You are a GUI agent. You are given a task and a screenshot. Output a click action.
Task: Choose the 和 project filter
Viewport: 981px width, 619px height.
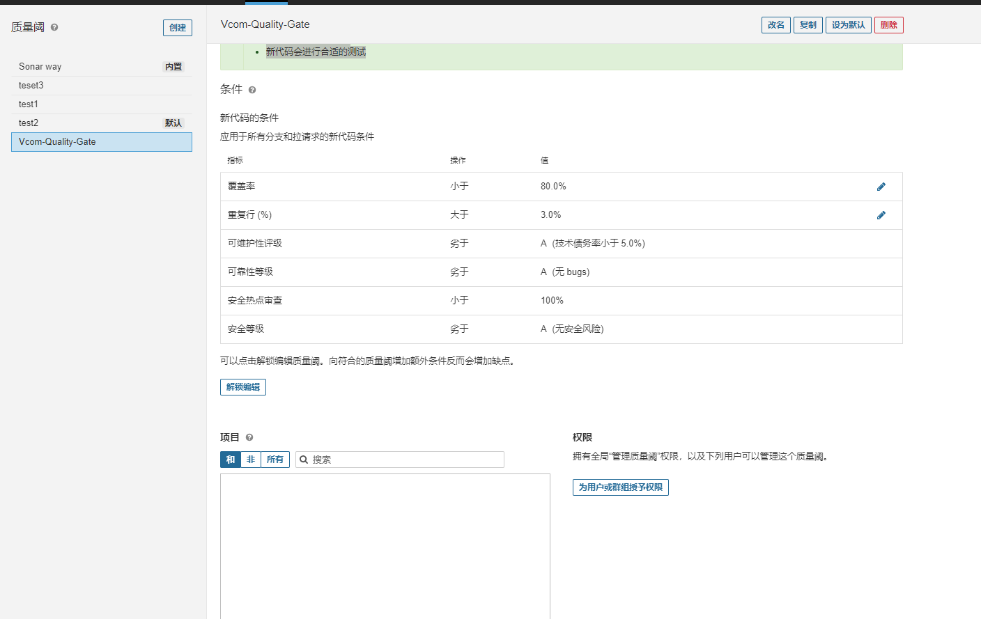point(231,460)
